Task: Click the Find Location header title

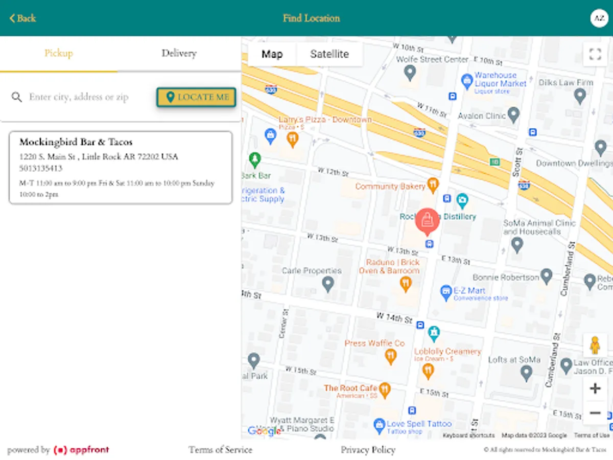Action: [311, 18]
